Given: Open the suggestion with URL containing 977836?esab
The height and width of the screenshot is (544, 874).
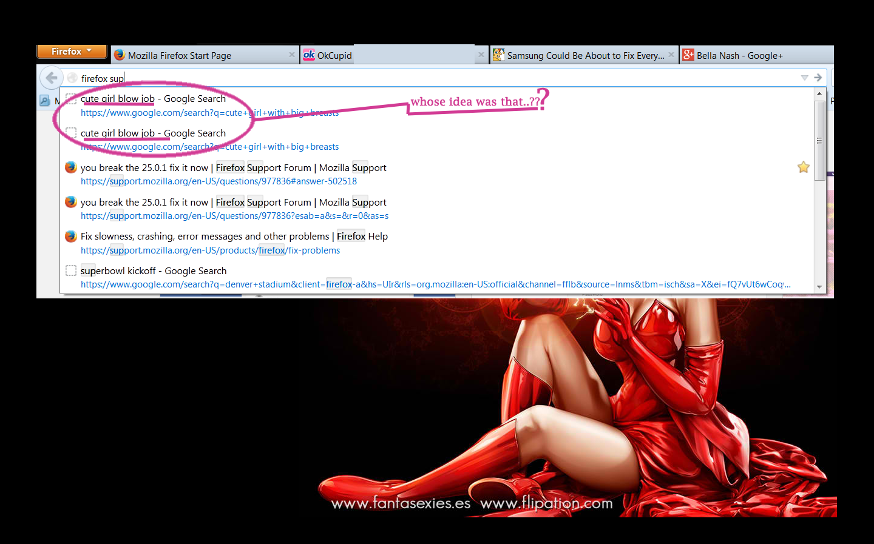Looking at the screenshot, I should click(x=436, y=209).
